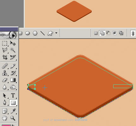This screenshot has height=126, width=136.
Task: Toggle the chain link style button
Action: tap(133, 33)
